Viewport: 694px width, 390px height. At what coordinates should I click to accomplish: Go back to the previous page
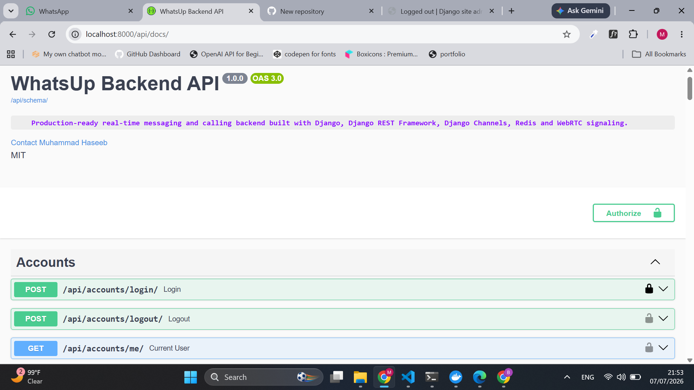point(13,34)
